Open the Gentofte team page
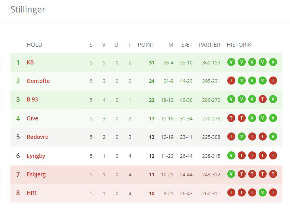Viewport: 290px width, 213px height. coord(38,81)
